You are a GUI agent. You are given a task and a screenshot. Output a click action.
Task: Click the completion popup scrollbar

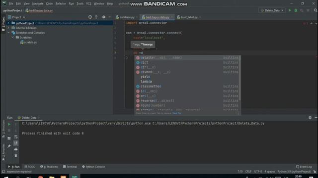click(x=240, y=78)
